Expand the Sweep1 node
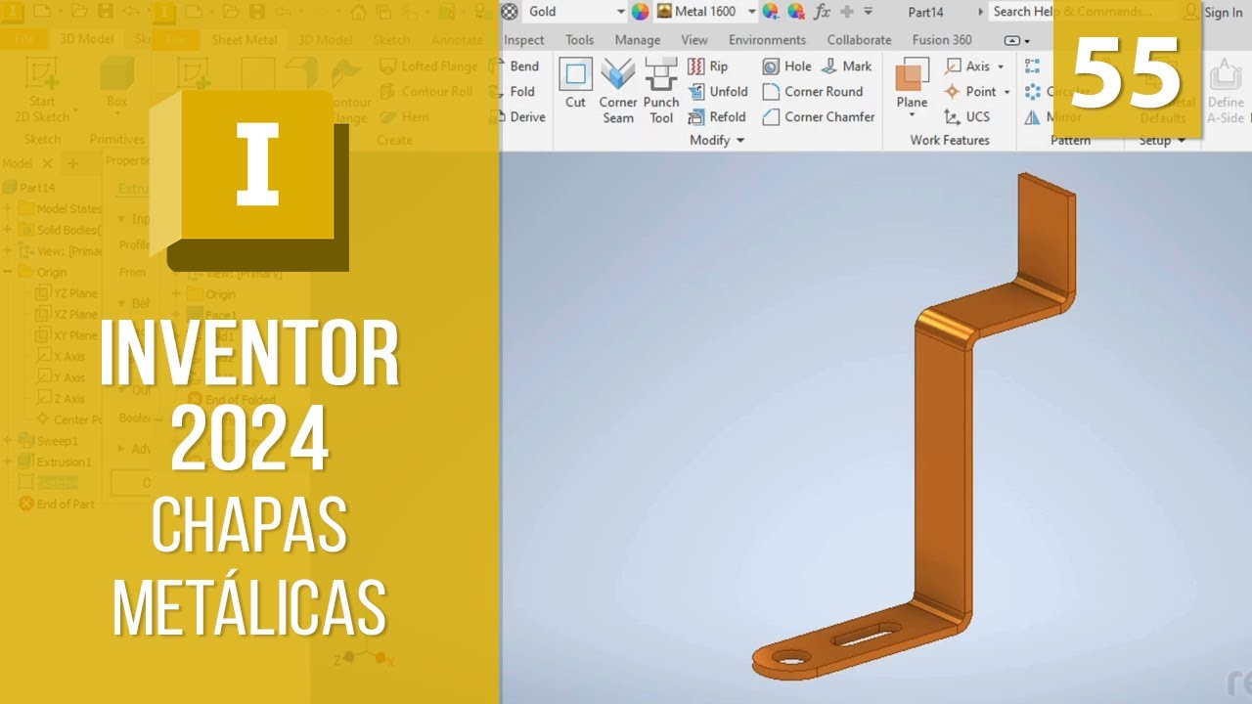This screenshot has width=1252, height=704. [x=8, y=441]
